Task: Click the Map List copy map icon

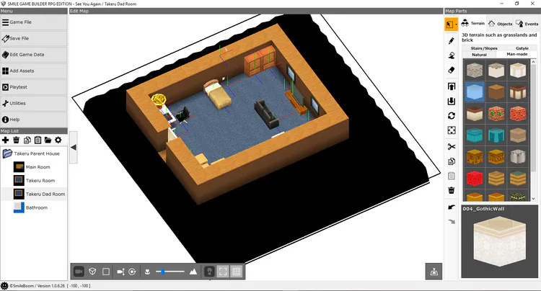Action: pyautogui.click(x=27, y=140)
